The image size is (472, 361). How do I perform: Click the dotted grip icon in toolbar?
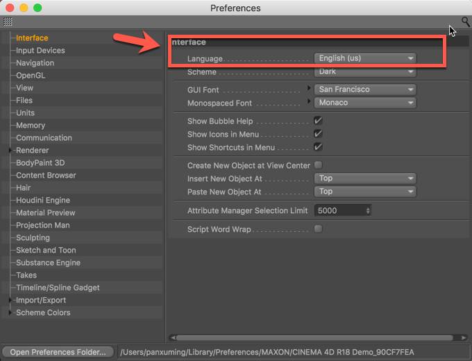(8, 22)
